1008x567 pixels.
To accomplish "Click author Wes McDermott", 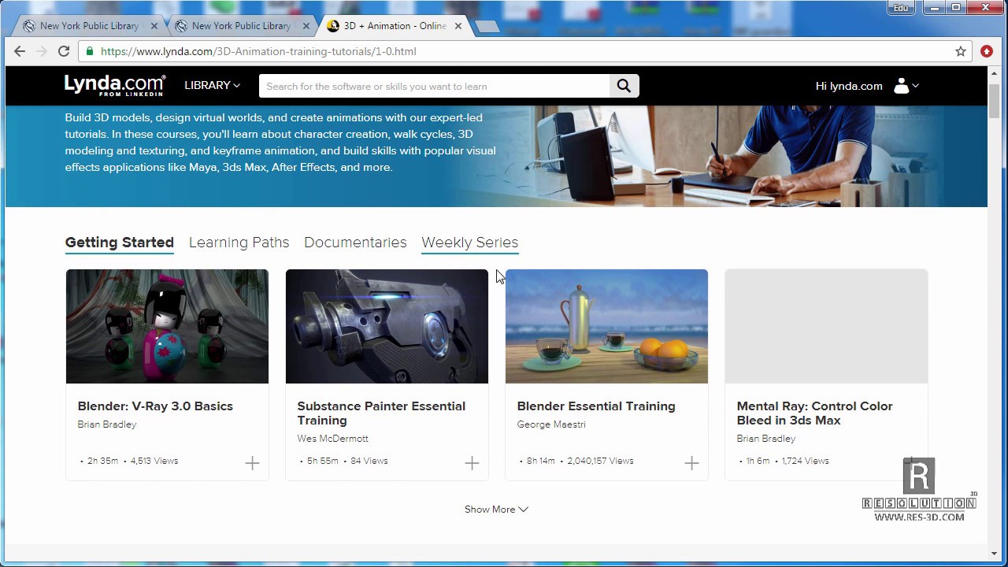I will pyautogui.click(x=332, y=439).
